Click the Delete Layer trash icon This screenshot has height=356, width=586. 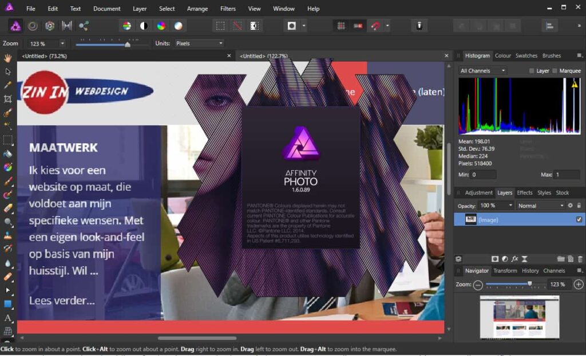580,259
